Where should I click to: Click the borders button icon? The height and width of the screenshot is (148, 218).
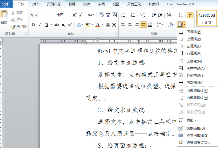point(180,25)
